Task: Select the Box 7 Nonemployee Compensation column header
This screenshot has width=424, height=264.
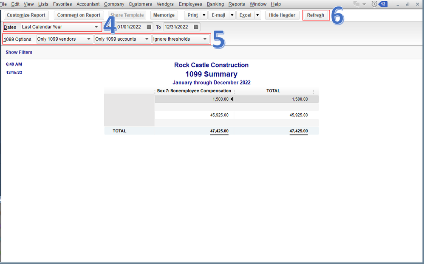Action: (194, 91)
